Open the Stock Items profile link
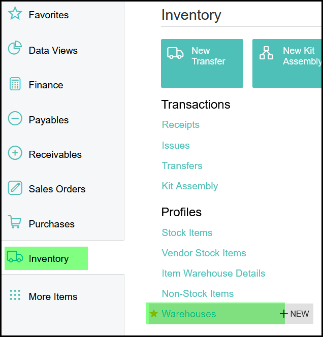 tap(187, 233)
